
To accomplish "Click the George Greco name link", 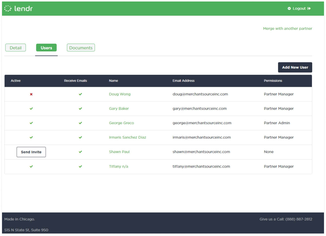I will pyautogui.click(x=121, y=123).
